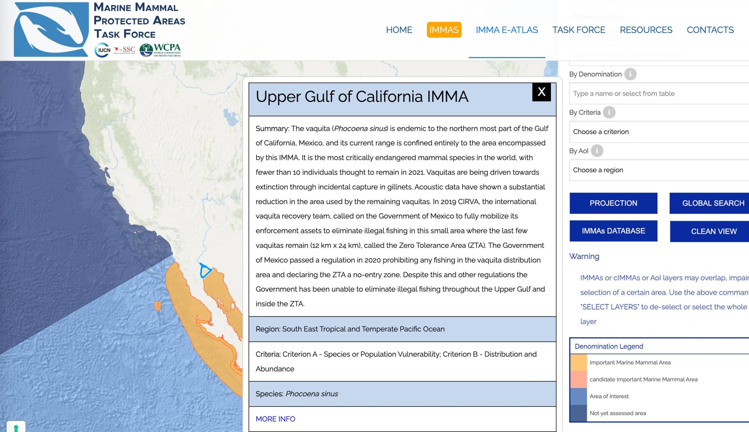This screenshot has height=432, width=749.
Task: Open the By AoI Choose a region dropdown
Action: coord(659,170)
